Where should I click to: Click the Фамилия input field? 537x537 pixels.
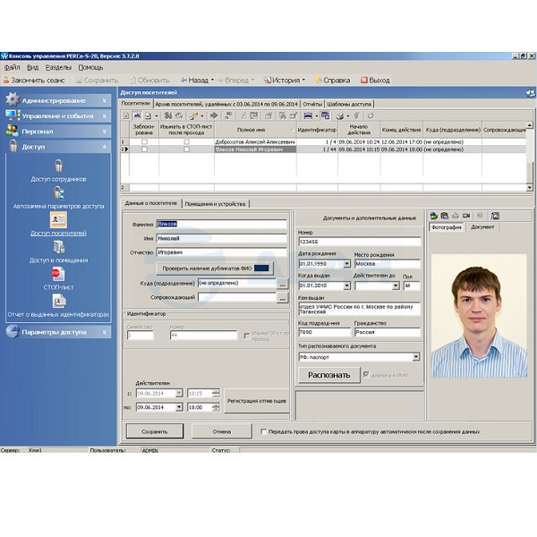point(220,225)
